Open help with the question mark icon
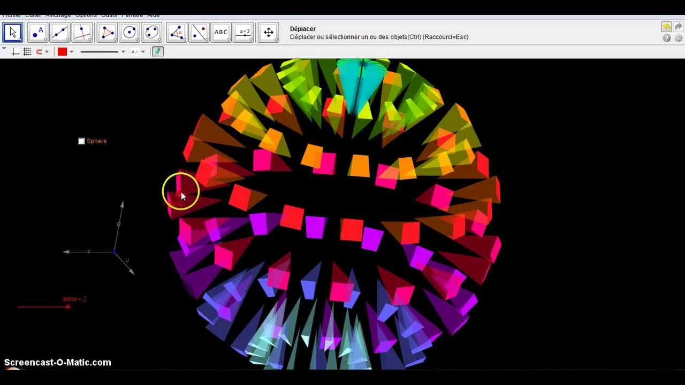Image resolution: width=685 pixels, height=385 pixels. (667, 38)
